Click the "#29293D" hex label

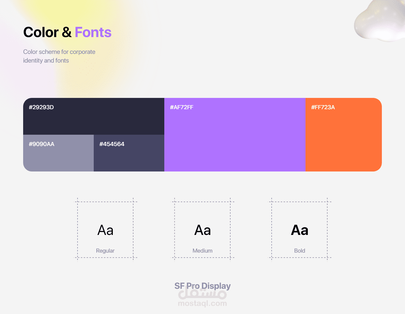pos(41,107)
